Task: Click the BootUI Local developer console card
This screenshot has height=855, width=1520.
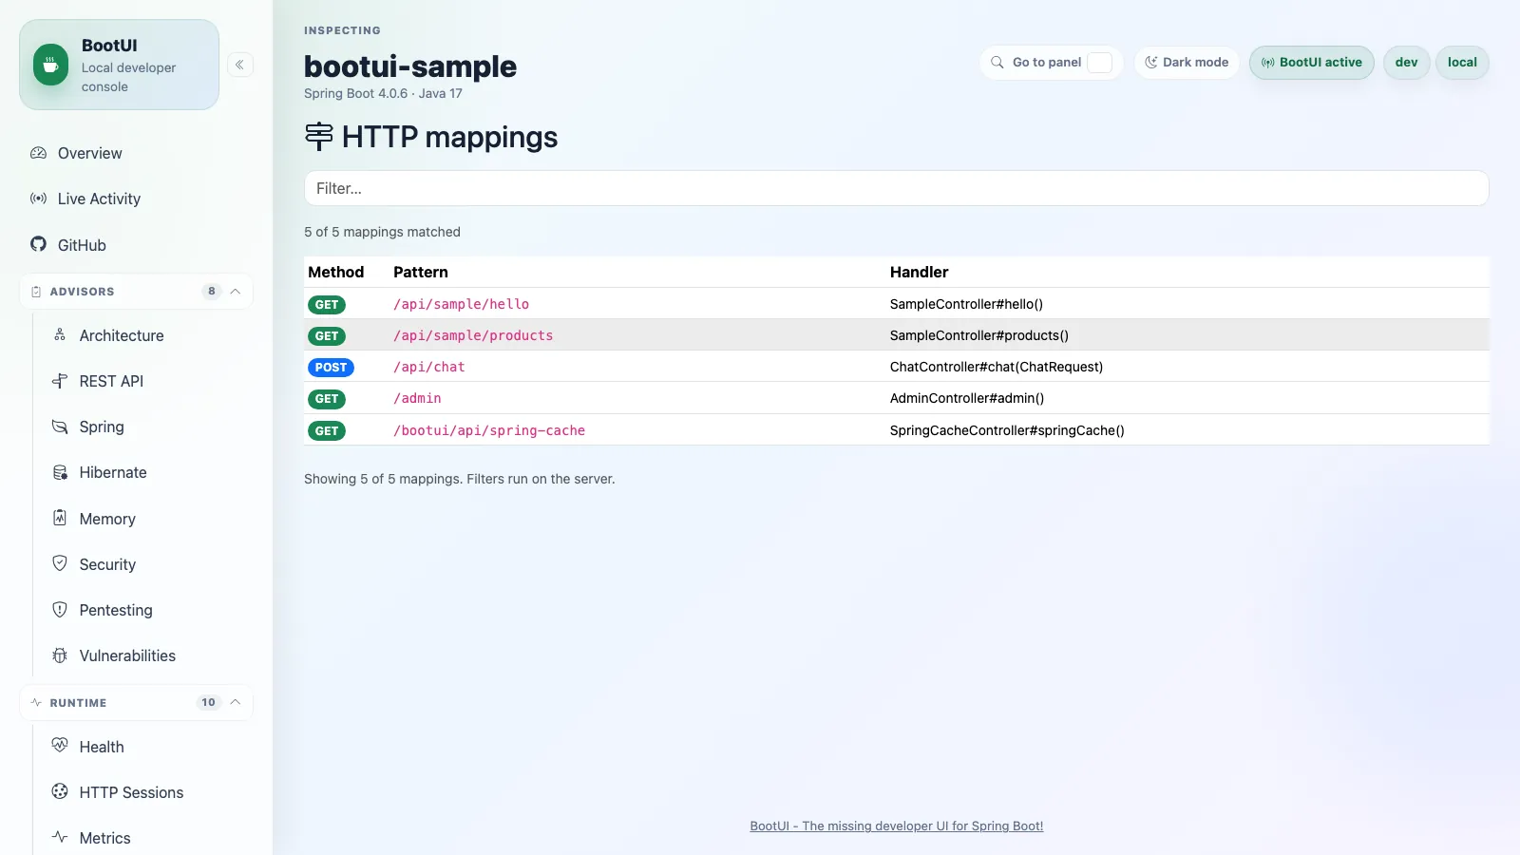Action: pyautogui.click(x=119, y=65)
